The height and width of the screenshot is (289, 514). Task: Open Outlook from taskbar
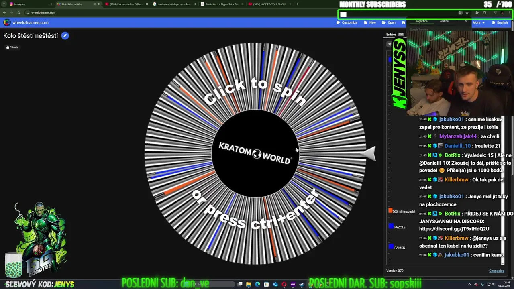click(275, 284)
